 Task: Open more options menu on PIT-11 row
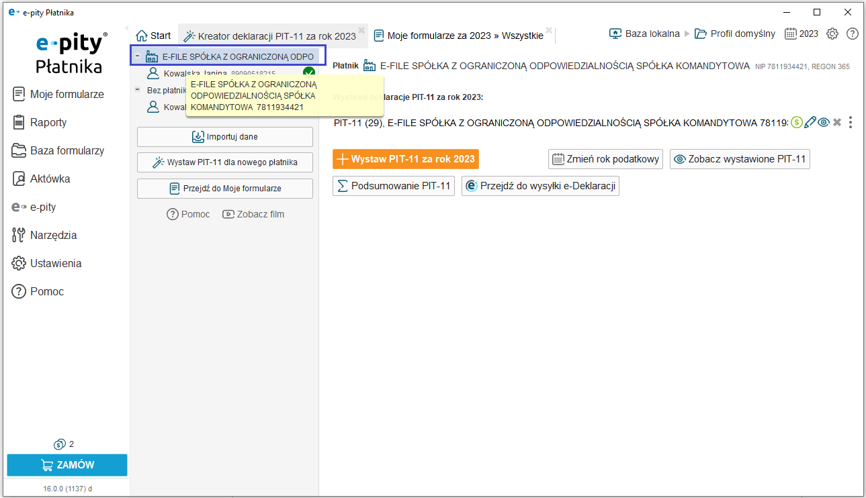click(851, 122)
